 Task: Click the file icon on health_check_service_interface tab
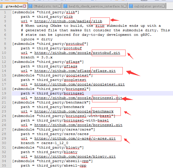click(65, 6)
